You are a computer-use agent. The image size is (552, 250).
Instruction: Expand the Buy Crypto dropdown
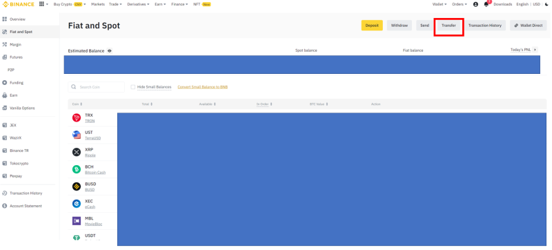70,4
